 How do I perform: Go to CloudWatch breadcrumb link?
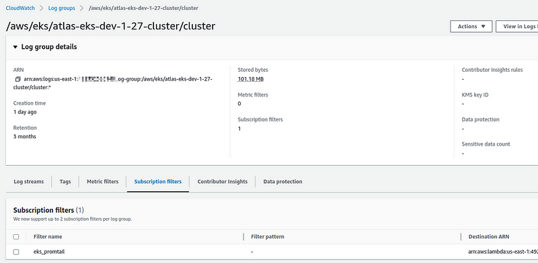pos(20,8)
